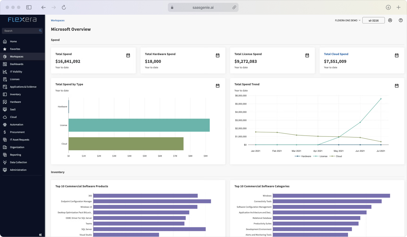Reload the page in browser
The image size is (407, 237).
pos(64,7)
